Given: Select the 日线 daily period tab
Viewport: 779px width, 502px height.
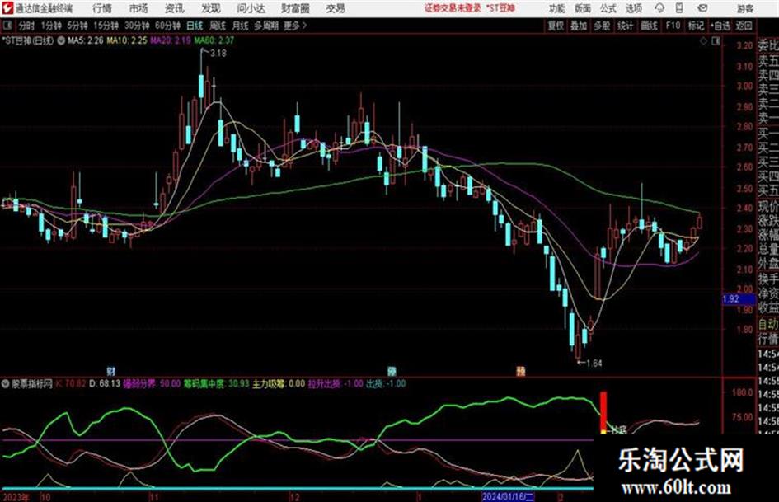Looking at the screenshot, I should pos(195,26).
